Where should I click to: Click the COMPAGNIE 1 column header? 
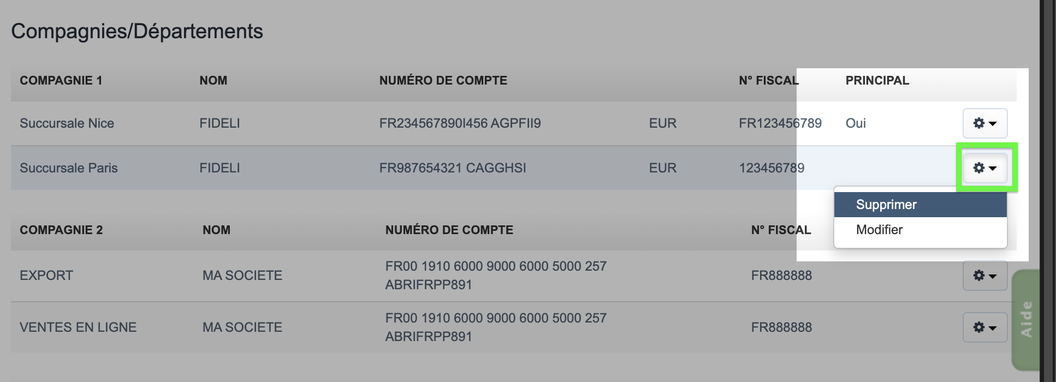pyautogui.click(x=62, y=80)
